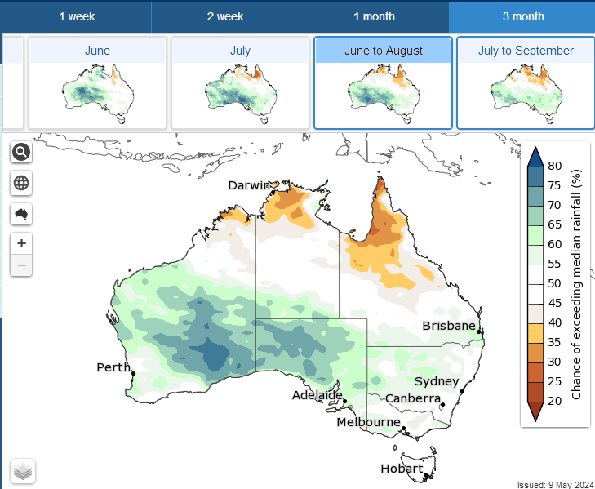Click the Hobart city label
This screenshot has height=489, width=595.
(402, 469)
